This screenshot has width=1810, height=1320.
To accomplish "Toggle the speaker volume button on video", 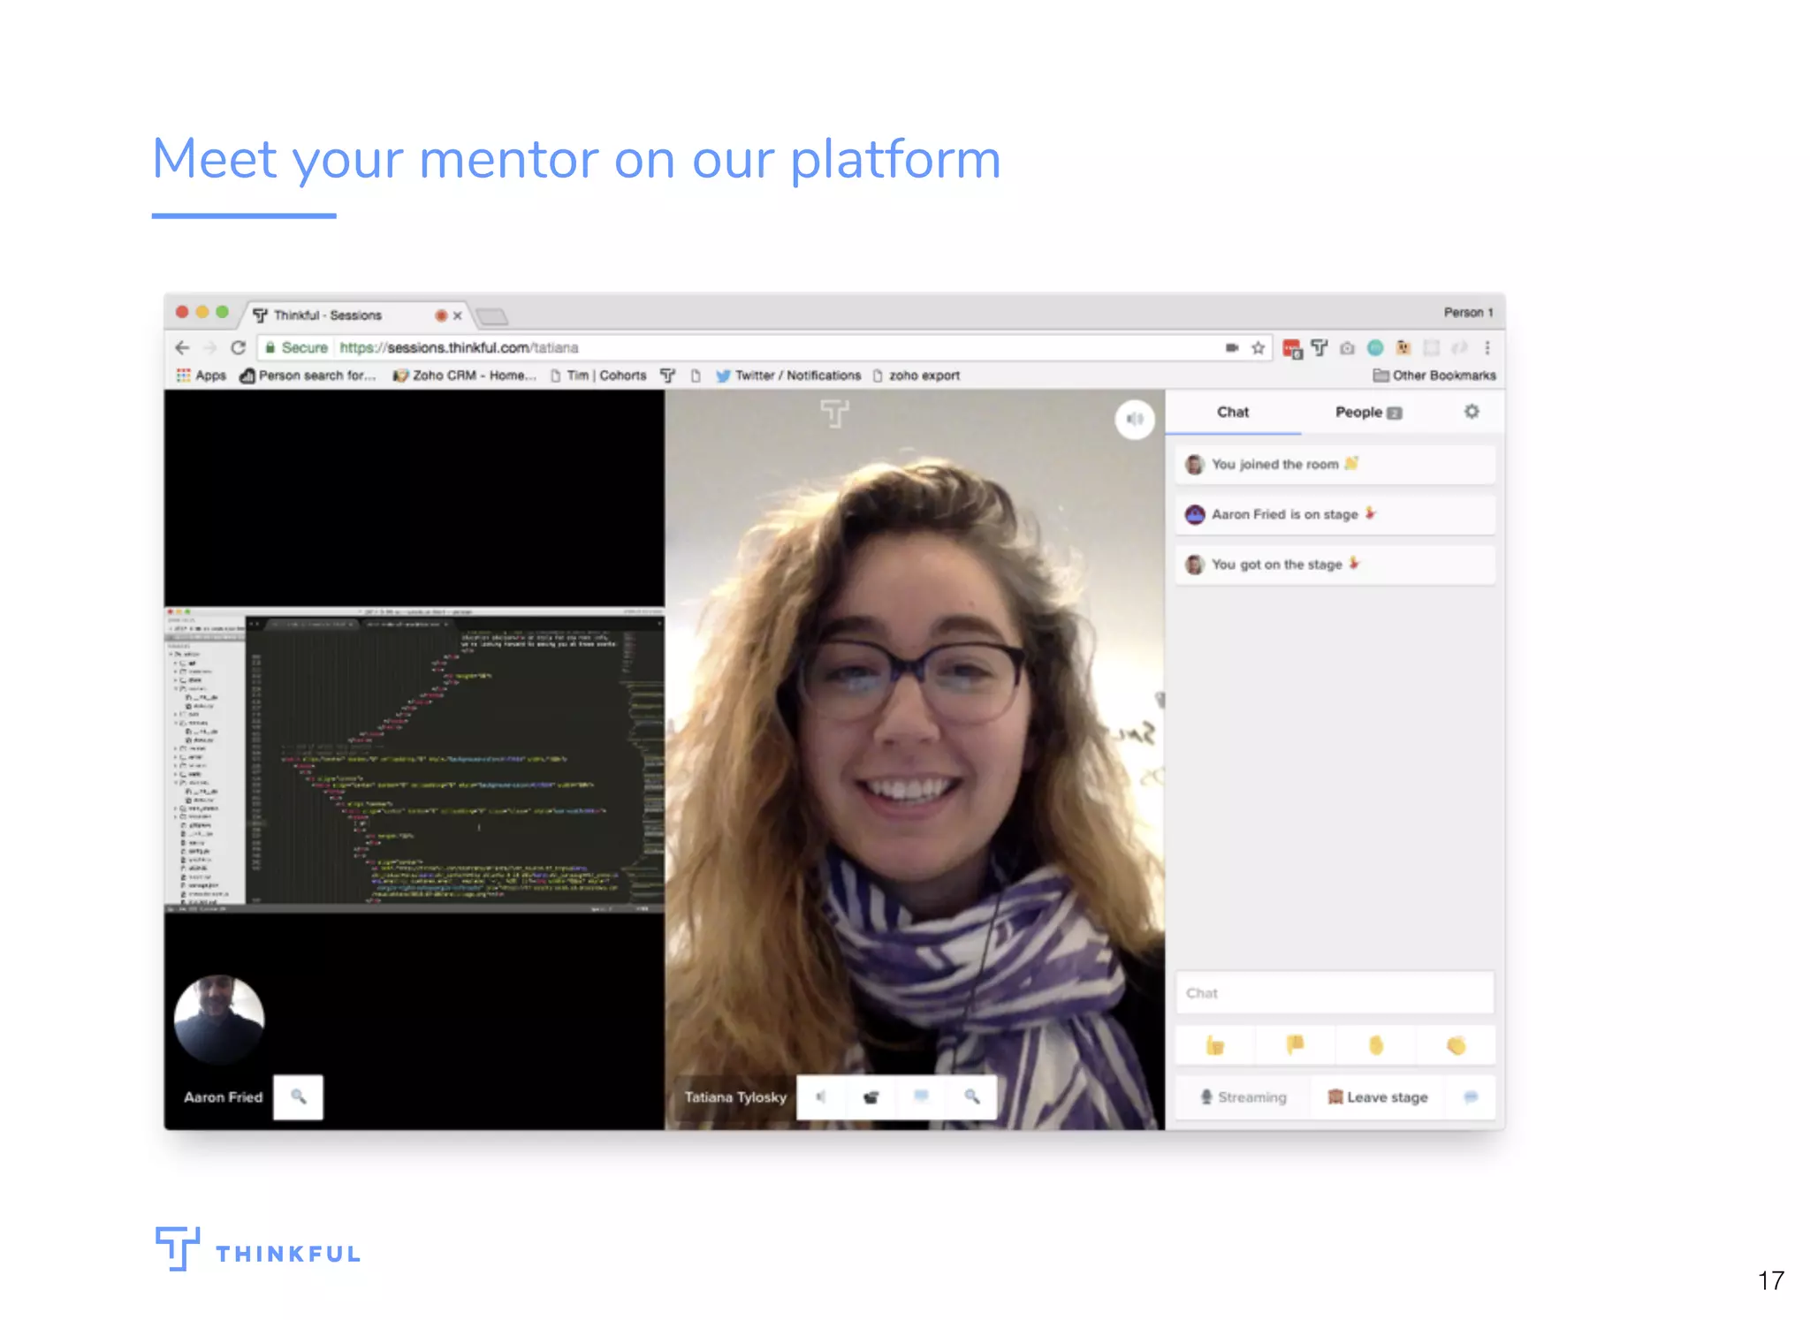I will (x=1135, y=419).
